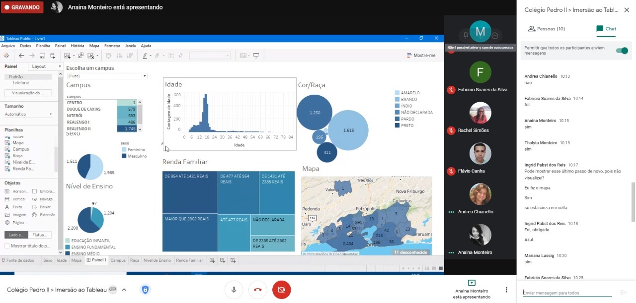This screenshot has height=303, width=636.
Task: Open the Pessoas (10) participants tab
Action: pyautogui.click(x=546, y=29)
